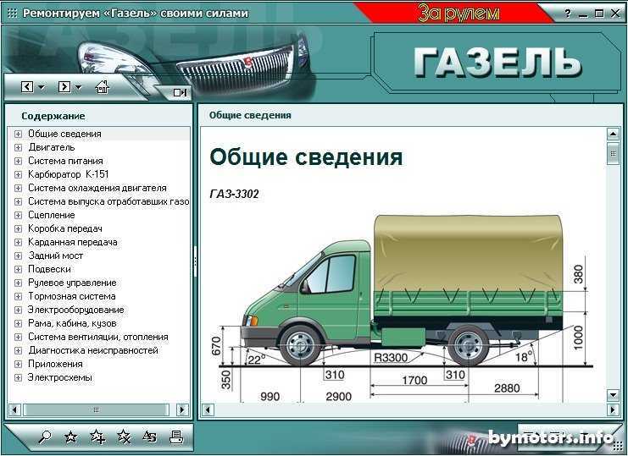Click the contents tree horizontal scrollbar thumb

pos(96,409)
